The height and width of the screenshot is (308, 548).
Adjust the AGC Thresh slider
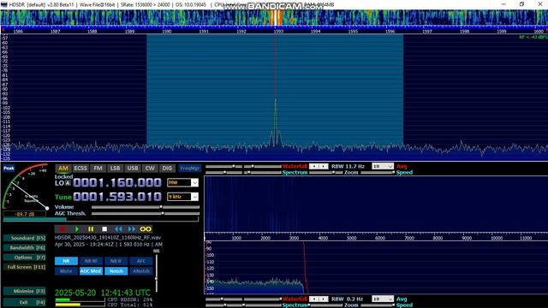[146, 213]
